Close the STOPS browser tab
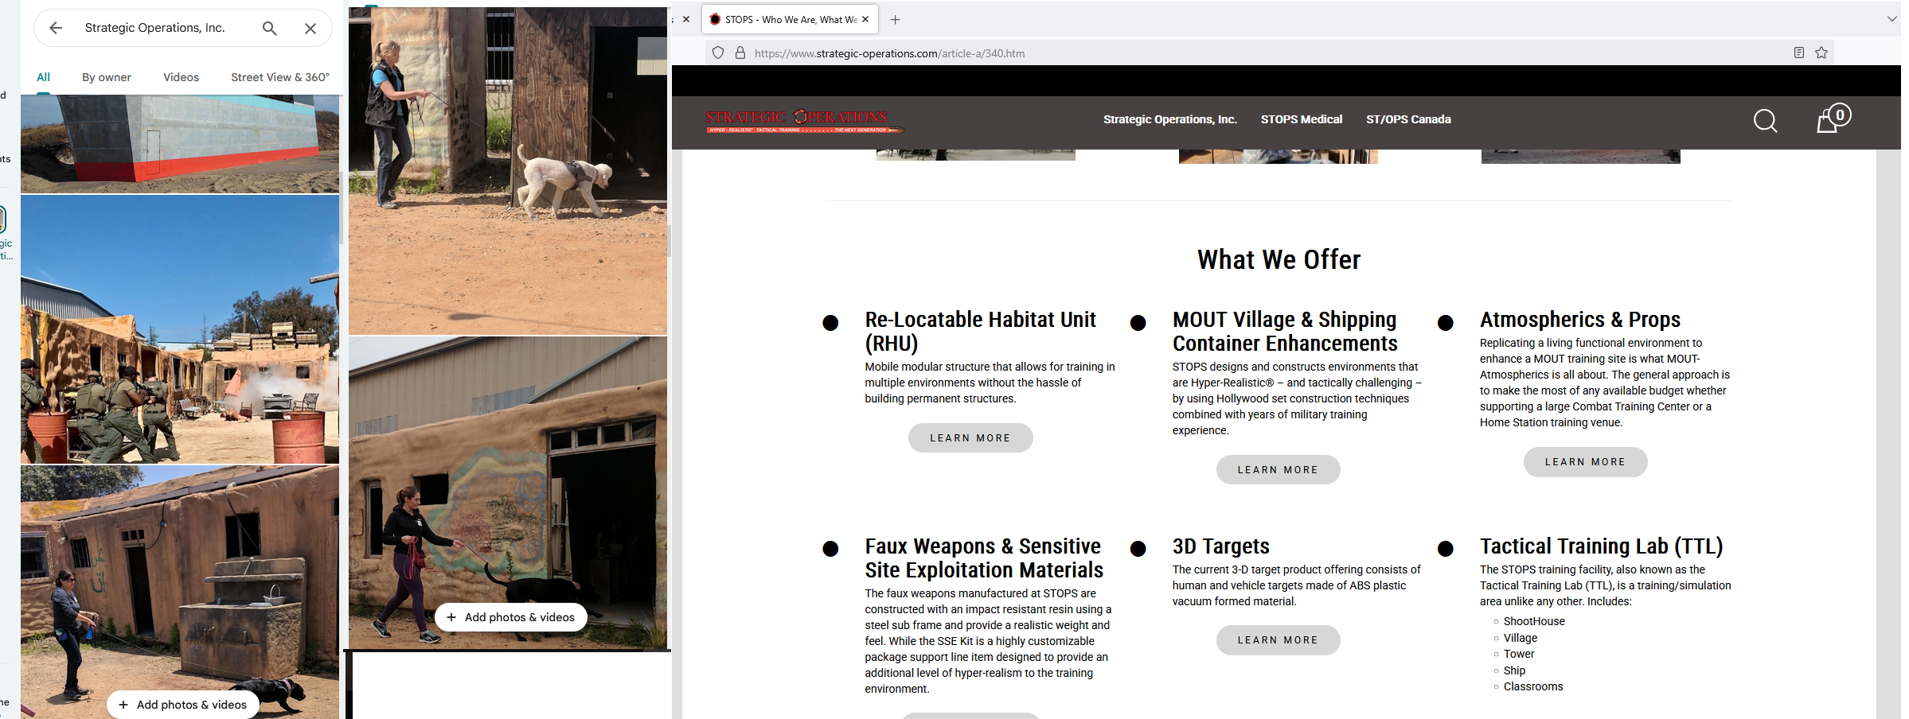This screenshot has width=1909, height=719. (x=865, y=19)
